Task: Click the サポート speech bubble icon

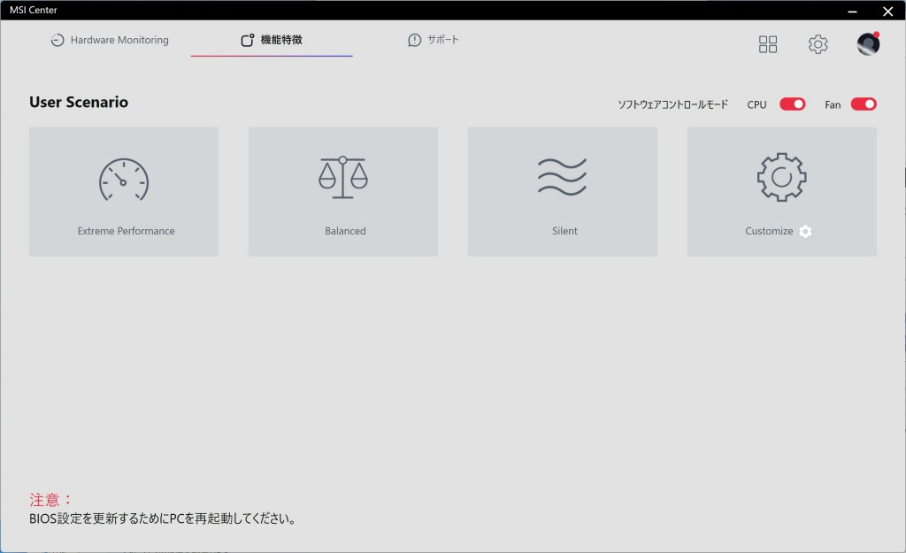Action: [x=414, y=40]
